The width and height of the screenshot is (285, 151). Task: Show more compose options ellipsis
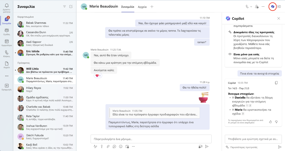pyautogui.click(x=134, y=147)
